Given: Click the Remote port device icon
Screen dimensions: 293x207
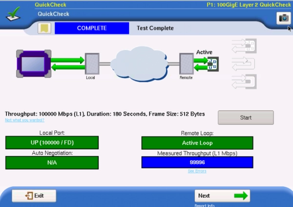Looking at the screenshot, I should click(x=186, y=63).
